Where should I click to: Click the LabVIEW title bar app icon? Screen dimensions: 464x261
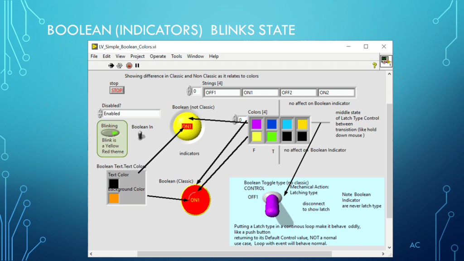95,46
